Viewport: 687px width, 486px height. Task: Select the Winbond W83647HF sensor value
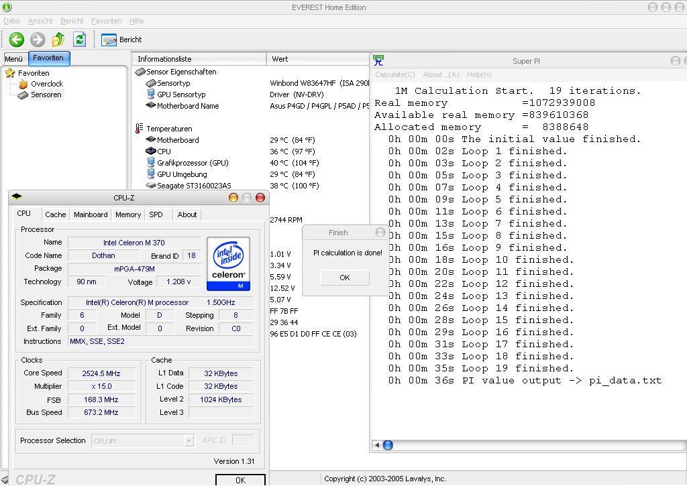coord(319,82)
